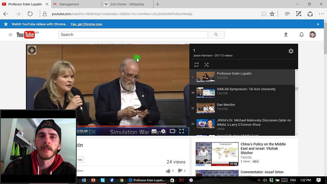
Task: Click the address bar URL
Action: pos(122,14)
